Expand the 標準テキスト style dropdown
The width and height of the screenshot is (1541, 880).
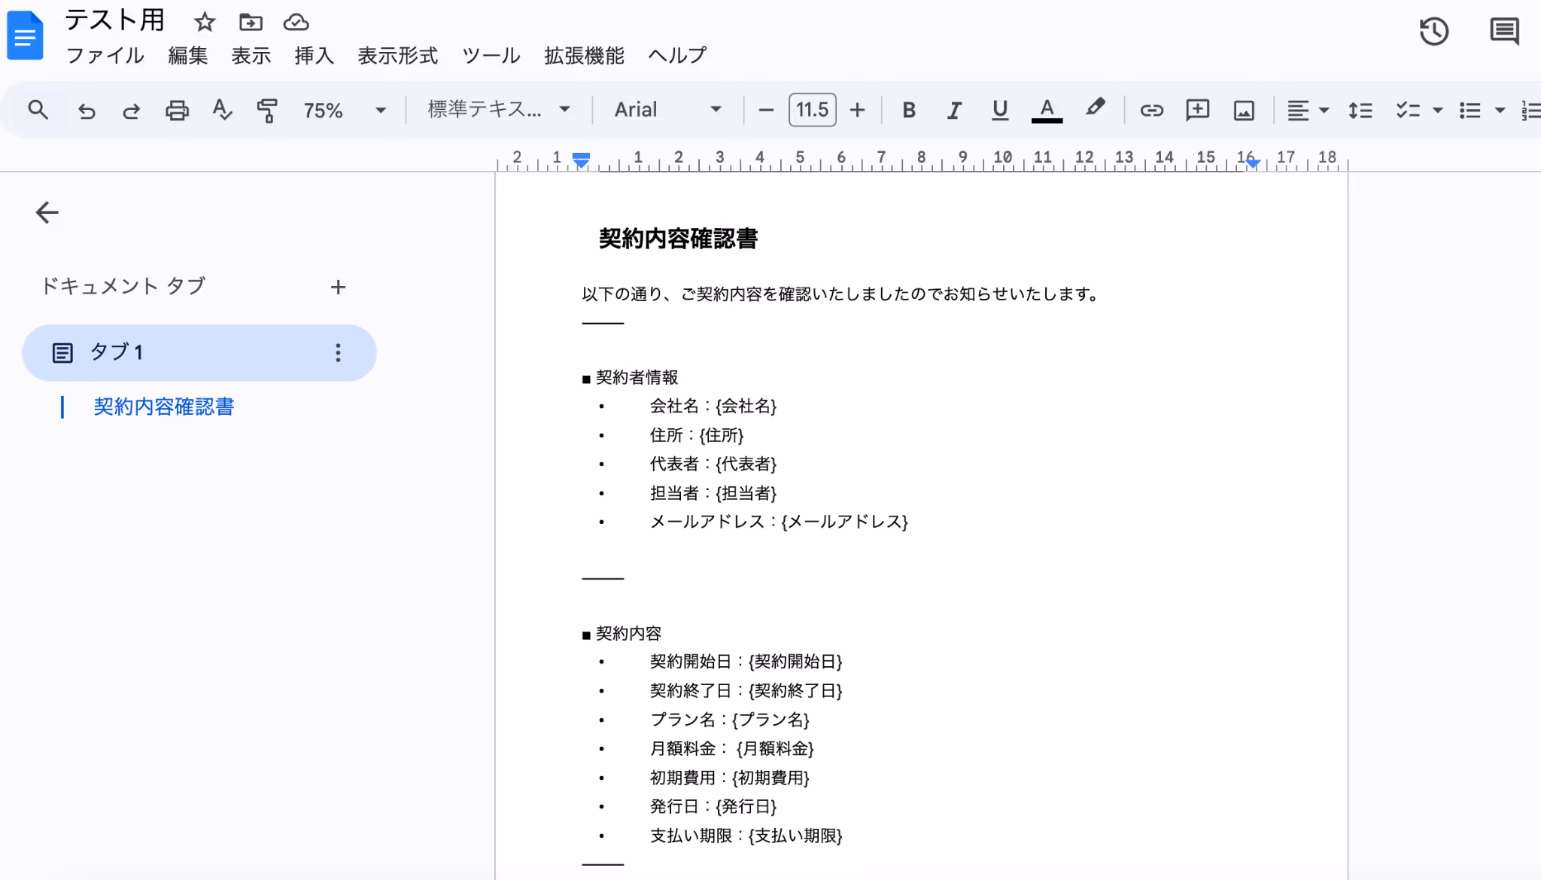point(498,110)
